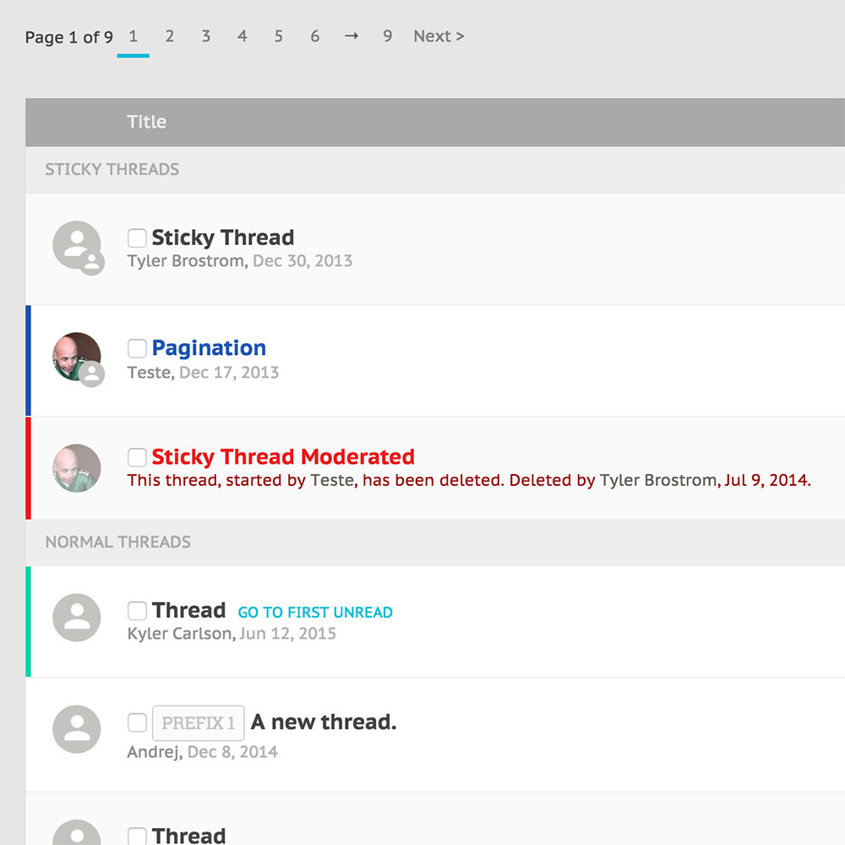The width and height of the screenshot is (845, 845).
Task: Click the Next > page link
Action: coord(439,36)
